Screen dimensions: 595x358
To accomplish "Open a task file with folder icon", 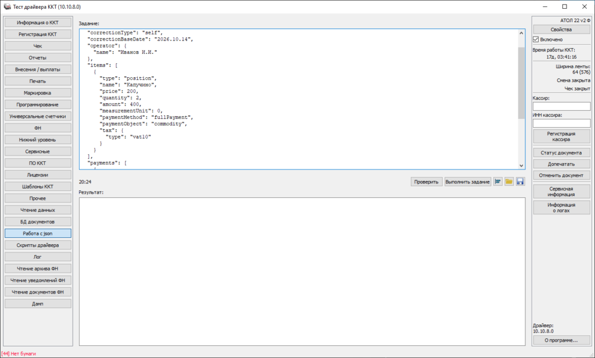I will pos(509,182).
